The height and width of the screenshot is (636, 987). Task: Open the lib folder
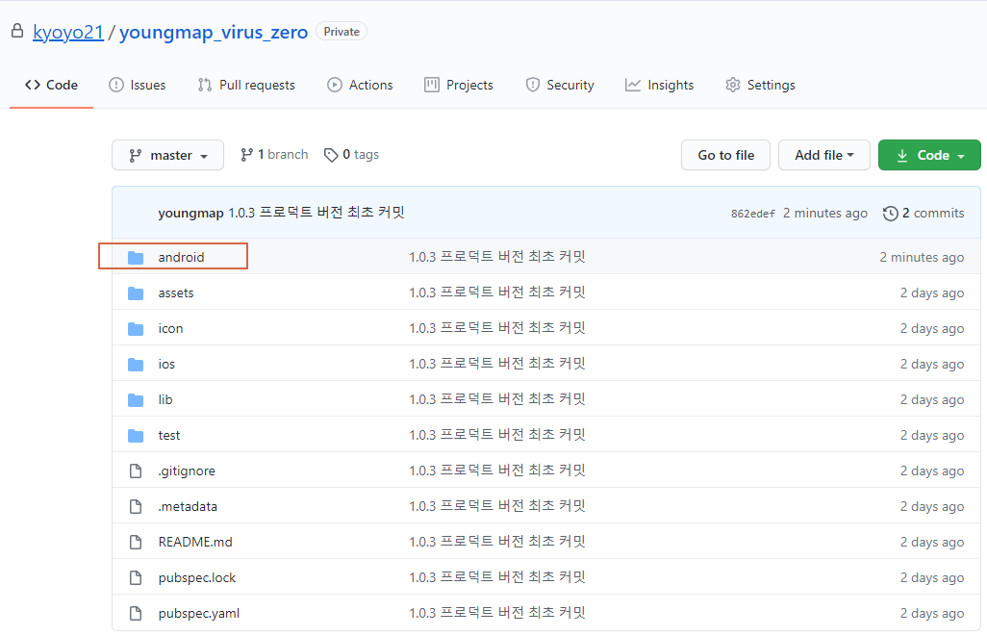click(164, 399)
